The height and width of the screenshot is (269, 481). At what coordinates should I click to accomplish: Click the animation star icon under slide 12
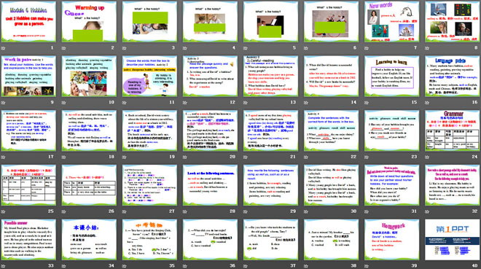pos(185,103)
